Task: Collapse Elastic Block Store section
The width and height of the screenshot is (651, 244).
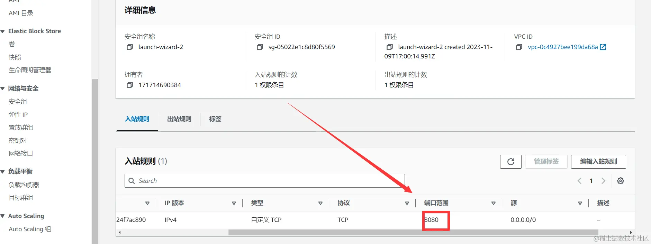Action: 3,31
